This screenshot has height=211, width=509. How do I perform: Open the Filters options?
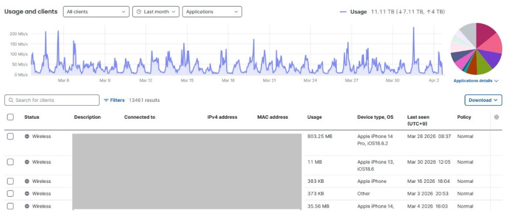click(x=114, y=100)
